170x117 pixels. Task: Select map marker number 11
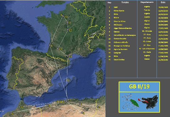click(67, 22)
